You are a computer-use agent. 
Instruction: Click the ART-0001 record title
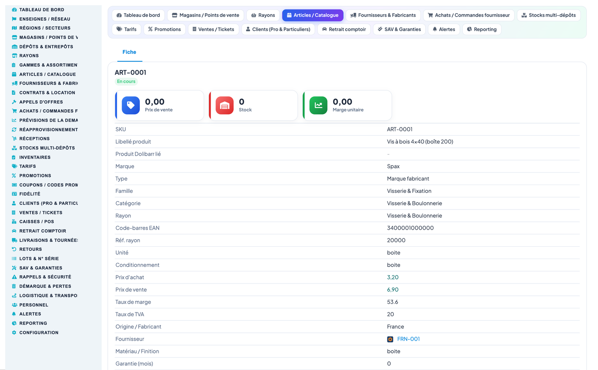[x=130, y=72]
